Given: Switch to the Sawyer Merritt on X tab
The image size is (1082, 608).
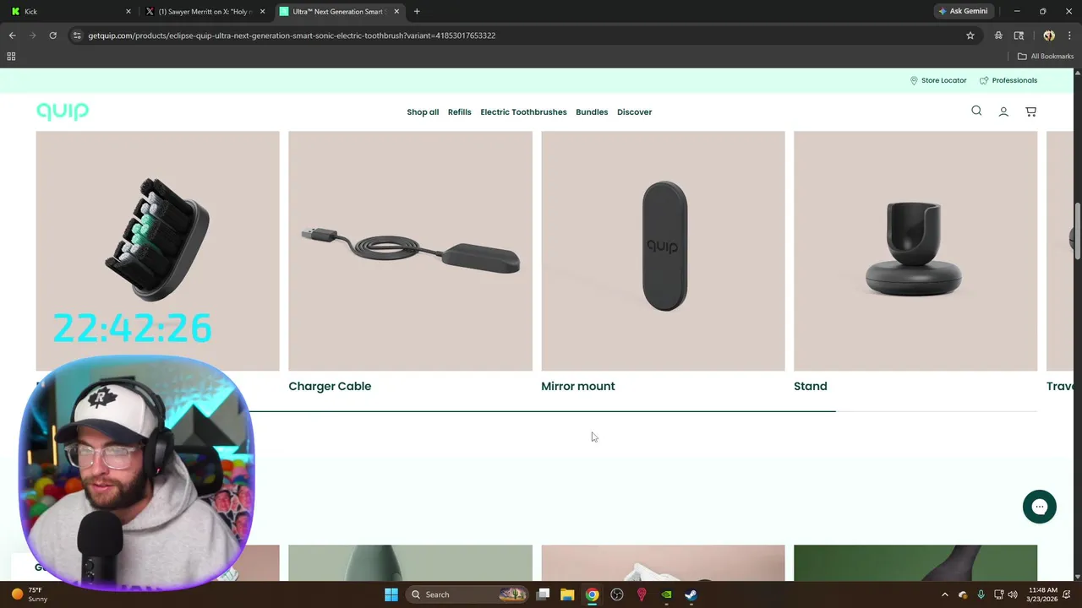Looking at the screenshot, I should (x=205, y=12).
